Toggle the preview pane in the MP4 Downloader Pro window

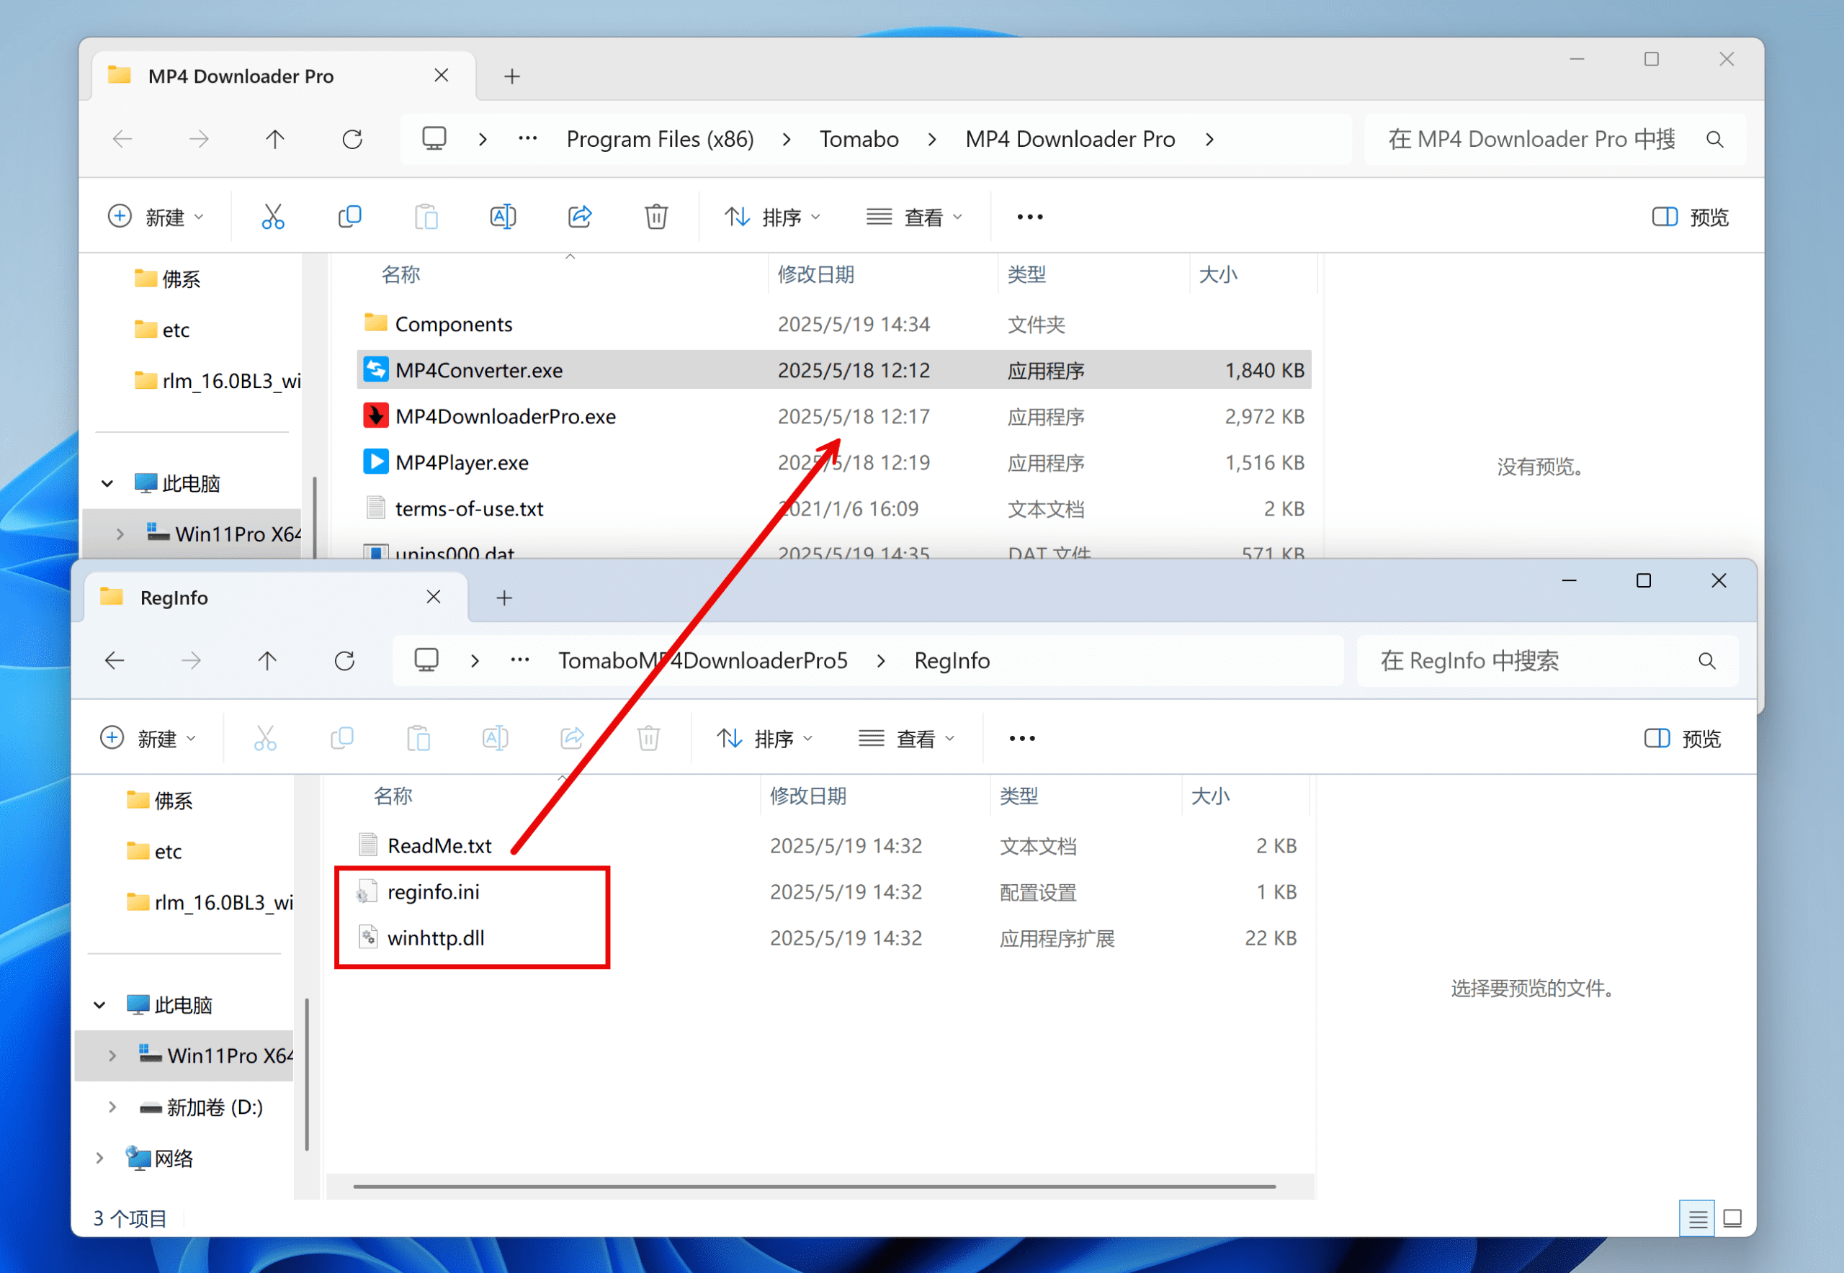[x=1690, y=217]
